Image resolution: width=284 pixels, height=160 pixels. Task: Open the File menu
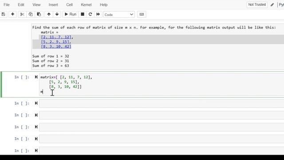[x=7, y=5]
